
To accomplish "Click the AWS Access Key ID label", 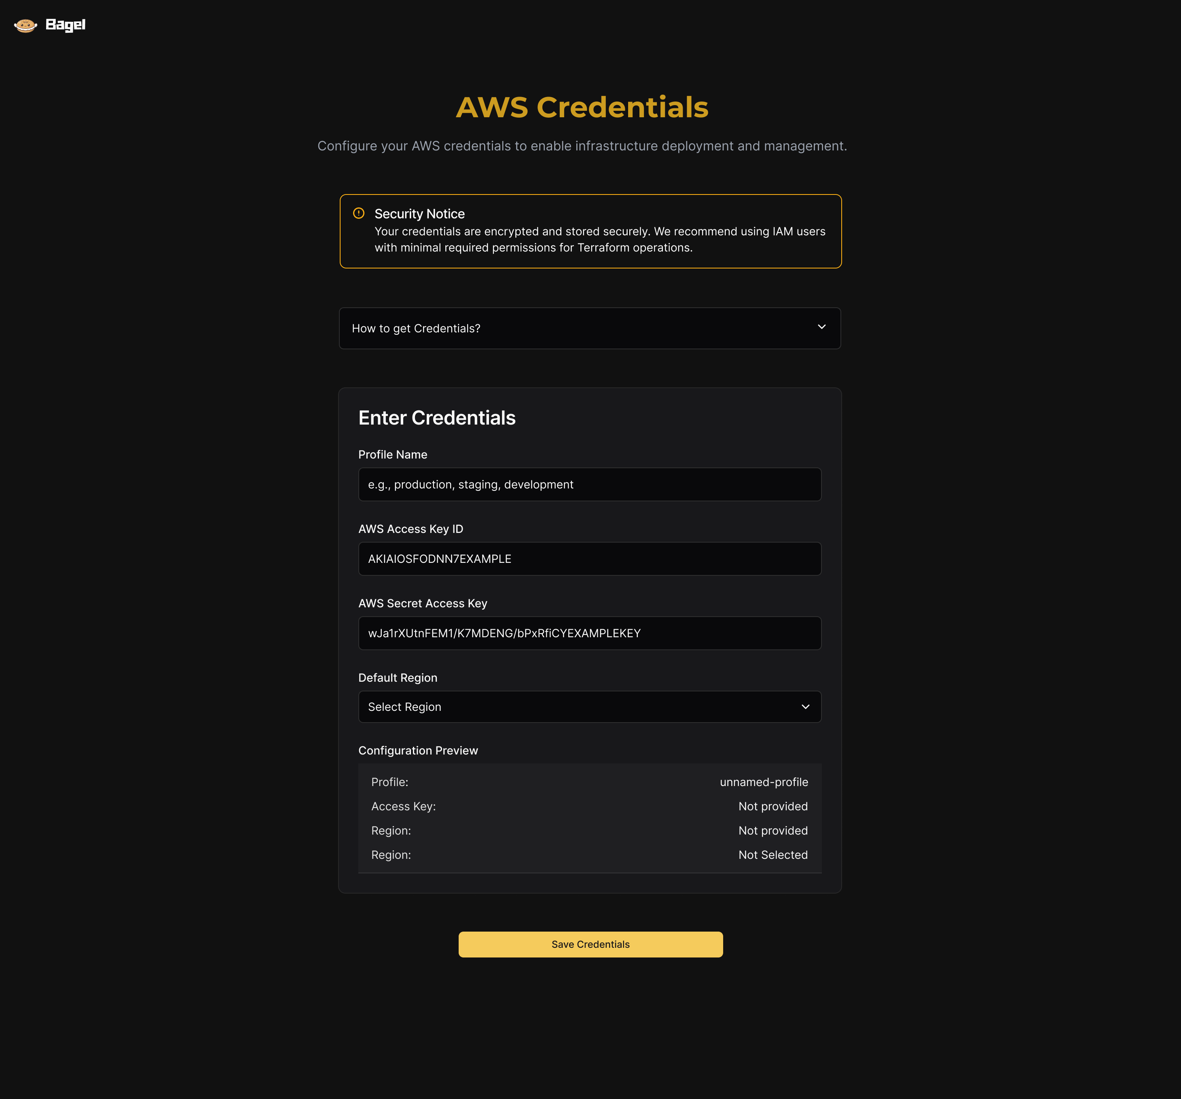I will (x=411, y=529).
